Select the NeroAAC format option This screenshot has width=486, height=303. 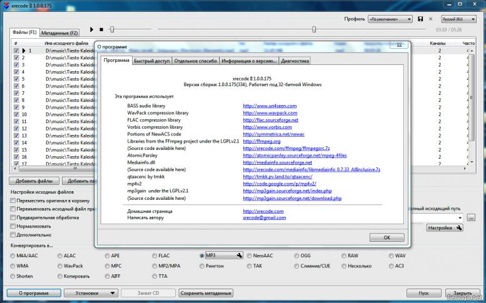[250, 256]
